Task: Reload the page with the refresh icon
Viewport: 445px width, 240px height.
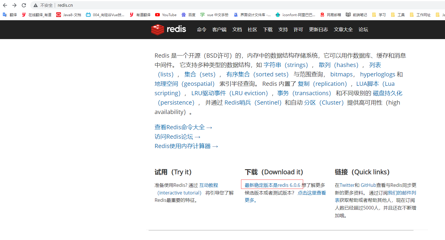Action: pyautogui.click(x=24, y=5)
